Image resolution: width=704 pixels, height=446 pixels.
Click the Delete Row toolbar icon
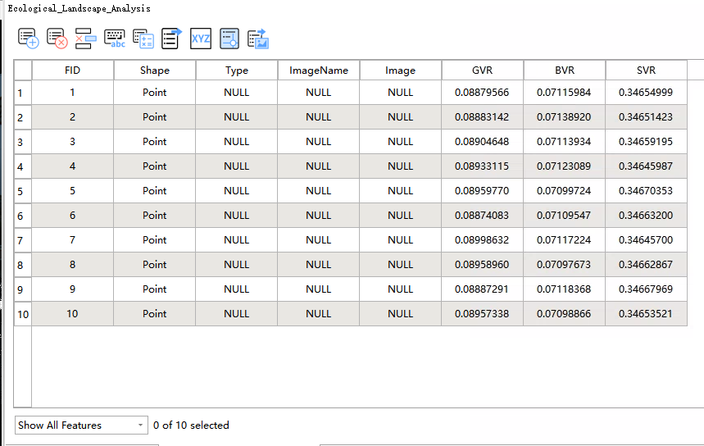coord(85,39)
